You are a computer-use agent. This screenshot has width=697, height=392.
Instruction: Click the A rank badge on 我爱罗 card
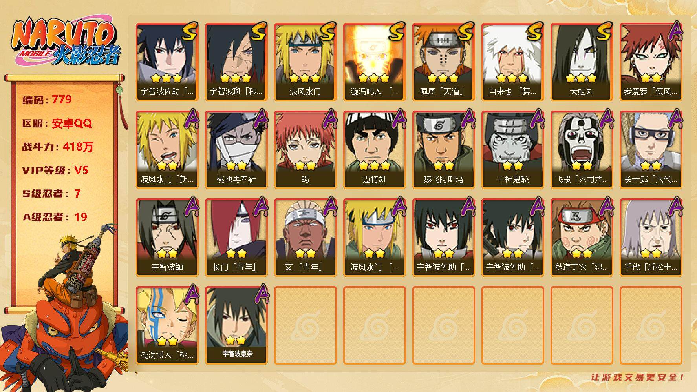coord(675,31)
